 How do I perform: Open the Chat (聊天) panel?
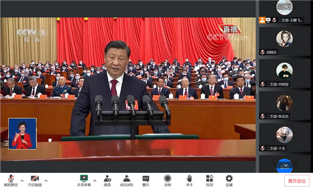(146, 181)
